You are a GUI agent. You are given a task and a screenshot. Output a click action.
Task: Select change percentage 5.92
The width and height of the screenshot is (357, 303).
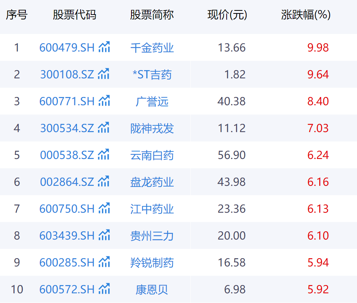318,289
